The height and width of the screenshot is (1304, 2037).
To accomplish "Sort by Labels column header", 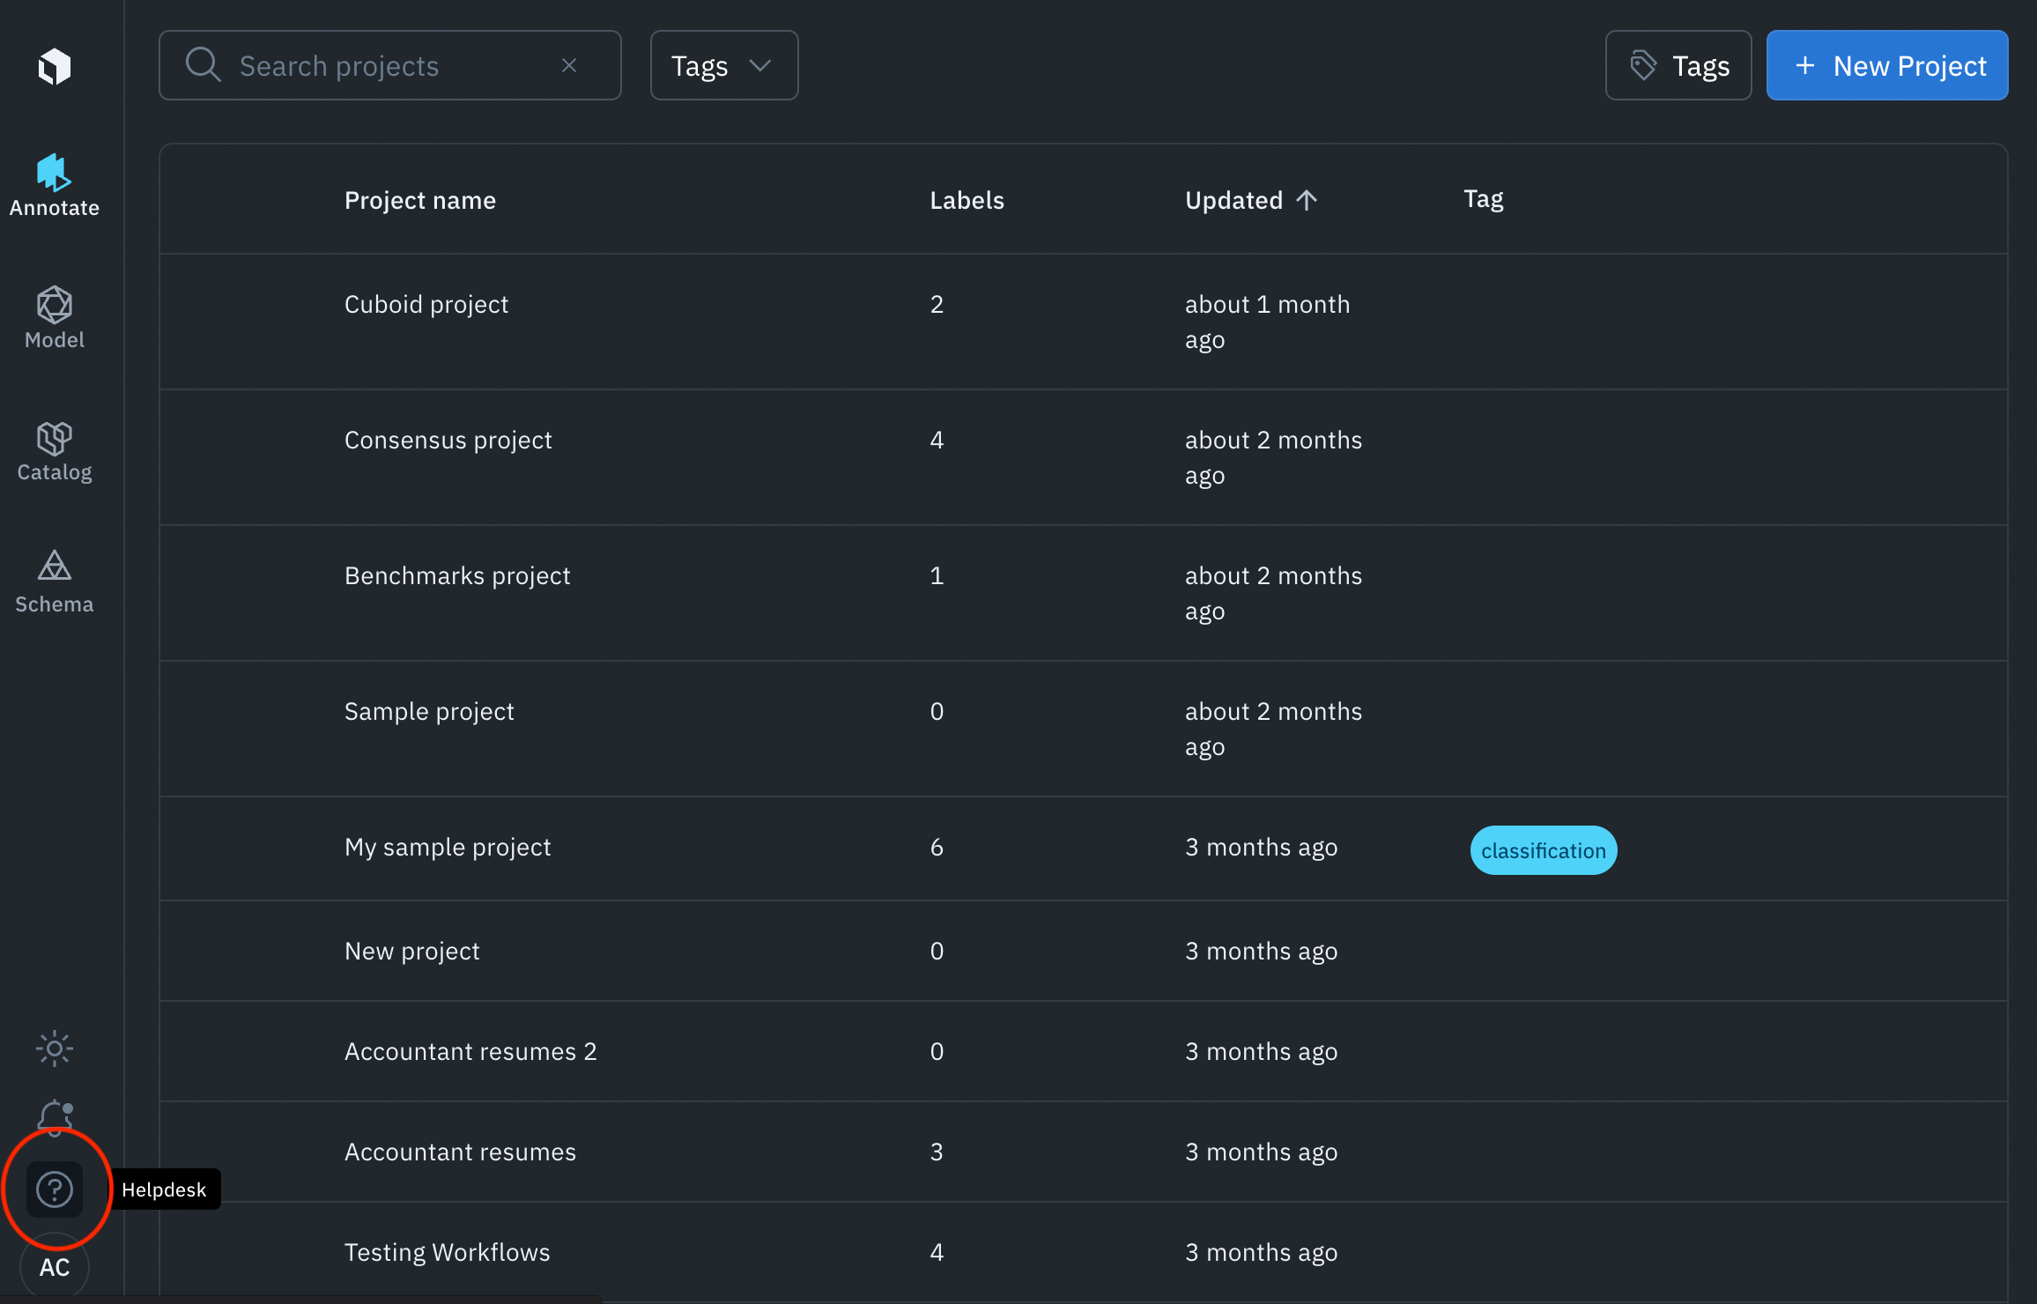I will [967, 200].
